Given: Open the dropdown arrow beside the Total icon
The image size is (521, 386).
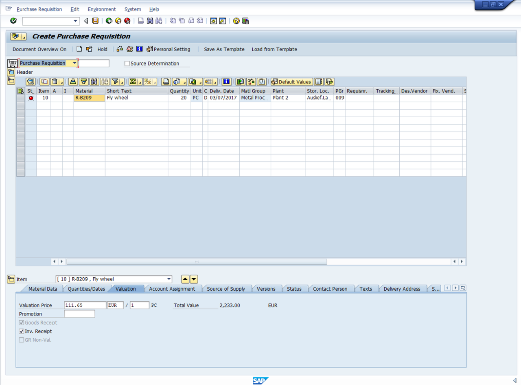Looking at the screenshot, I should [x=139, y=82].
